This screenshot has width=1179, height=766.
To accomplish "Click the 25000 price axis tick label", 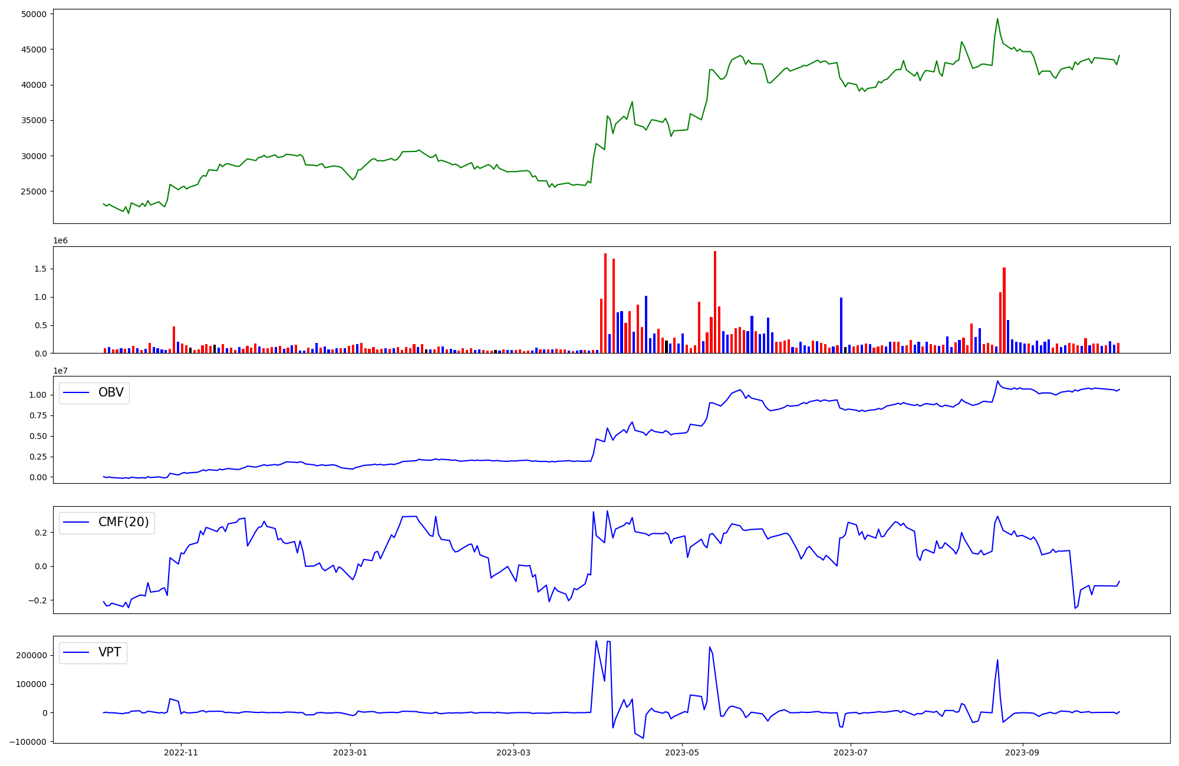I will (x=34, y=191).
